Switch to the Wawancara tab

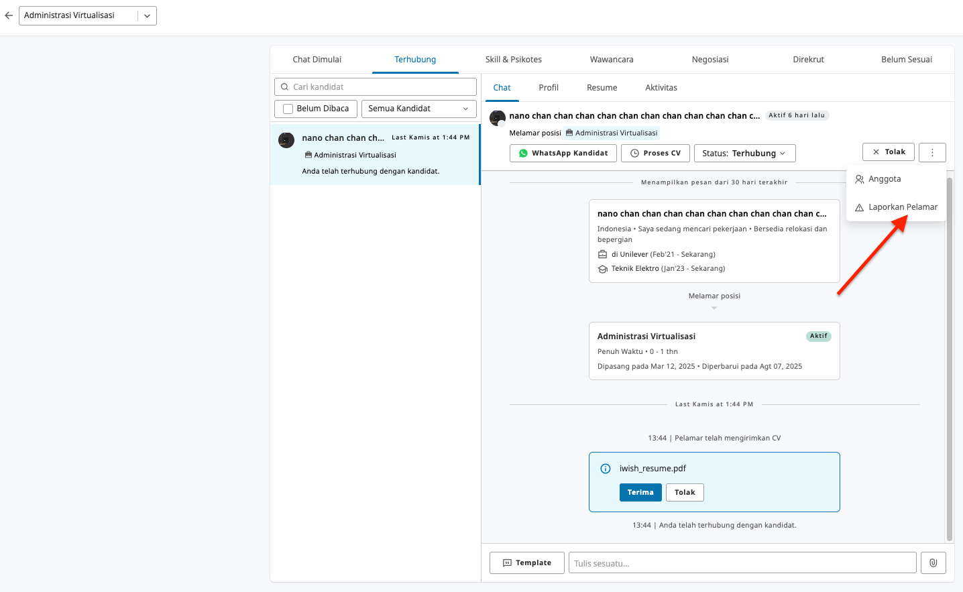click(612, 60)
